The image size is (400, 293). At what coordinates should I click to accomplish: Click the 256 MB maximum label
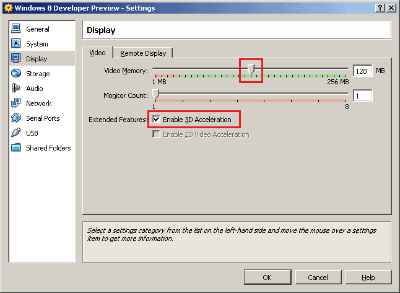(337, 82)
